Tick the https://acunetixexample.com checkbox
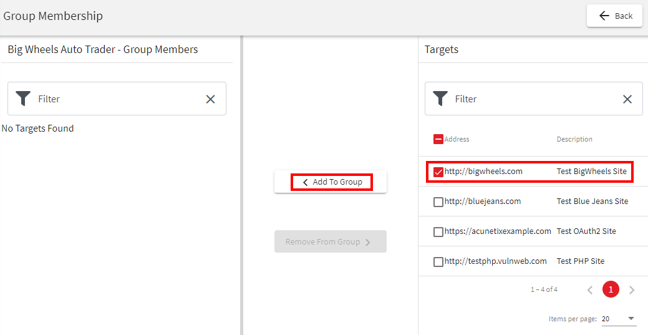Screen dimensions: 648x335 438,232
